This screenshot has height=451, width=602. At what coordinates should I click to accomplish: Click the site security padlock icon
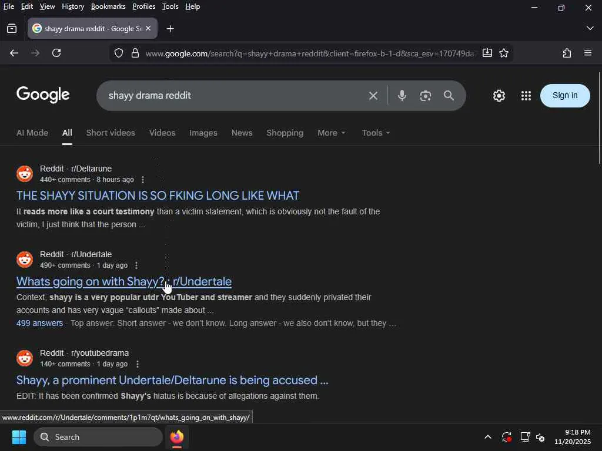pos(135,53)
